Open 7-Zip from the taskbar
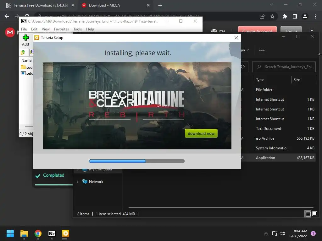 click(x=52, y=233)
